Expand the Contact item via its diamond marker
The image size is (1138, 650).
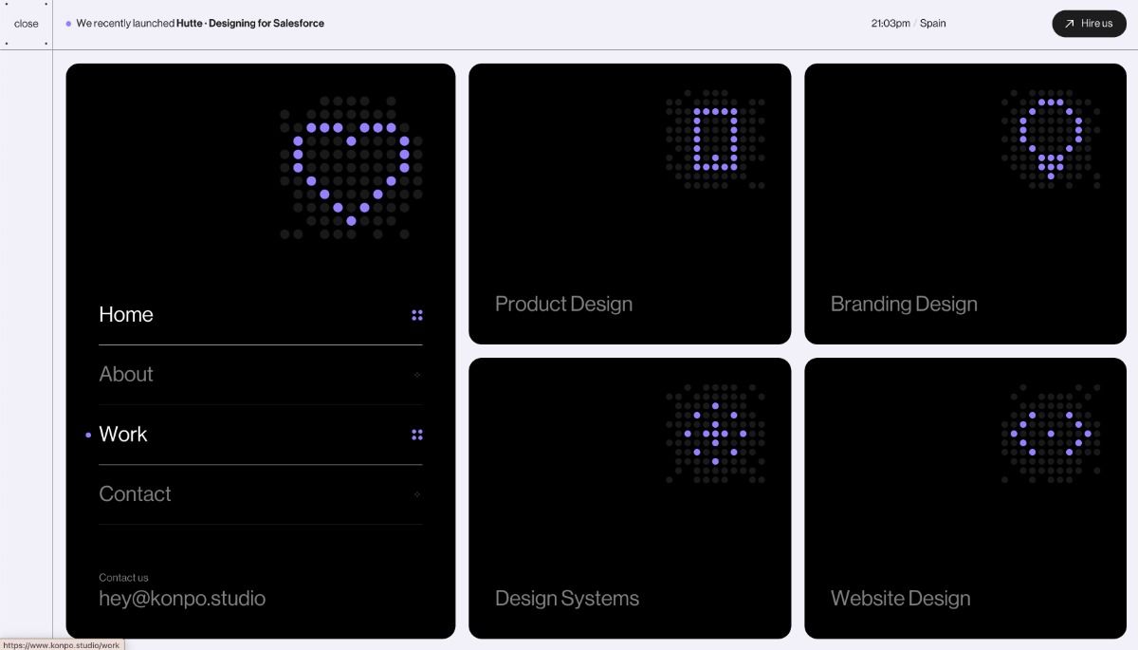coord(416,493)
